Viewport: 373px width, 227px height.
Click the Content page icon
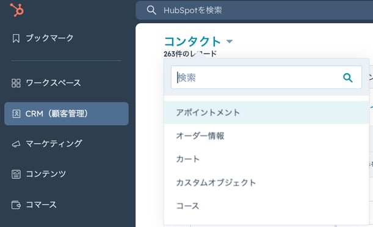point(16,175)
